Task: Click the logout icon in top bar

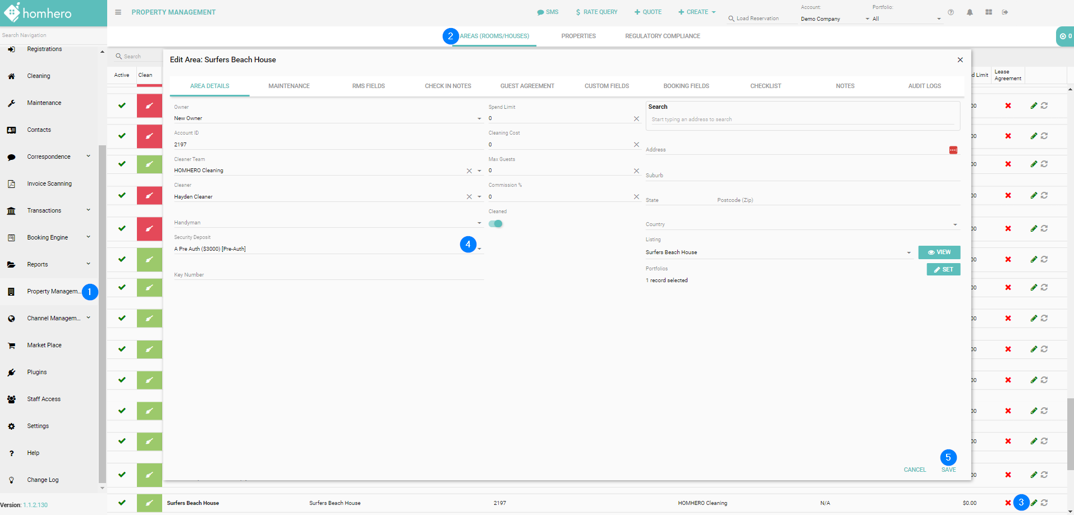Action: pos(1005,12)
